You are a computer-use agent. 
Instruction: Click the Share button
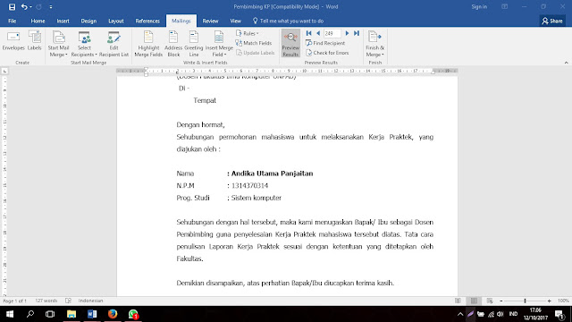coord(552,21)
